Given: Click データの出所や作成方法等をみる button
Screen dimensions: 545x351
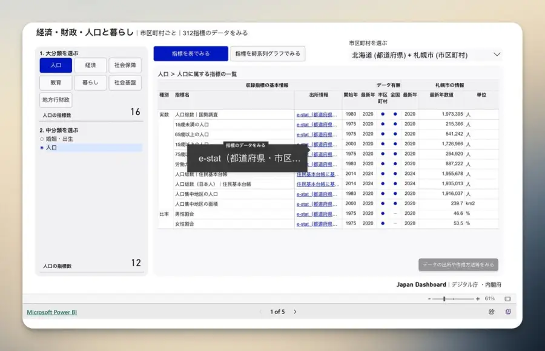Looking at the screenshot, I should 458,264.
